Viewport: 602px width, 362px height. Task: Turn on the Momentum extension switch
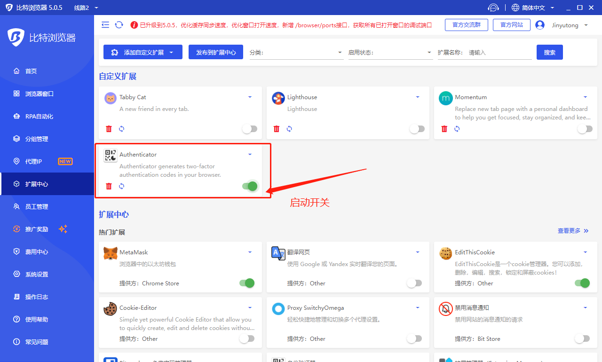pyautogui.click(x=585, y=129)
